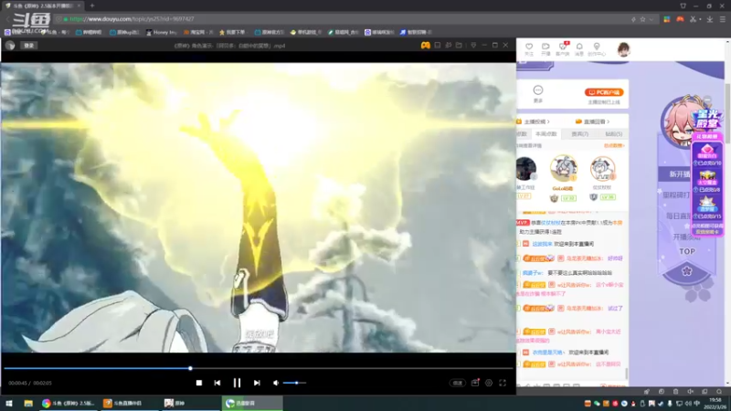Open the orange details link under the tabs
Screen dimensions: 731x411
click(x=613, y=146)
